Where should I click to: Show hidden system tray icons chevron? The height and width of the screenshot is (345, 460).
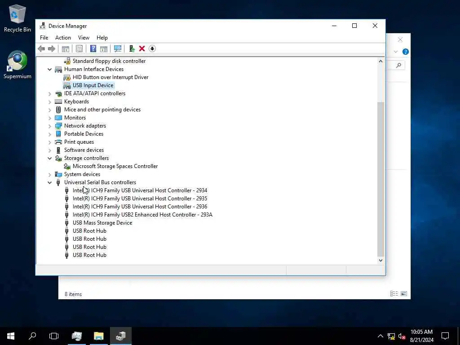[380, 336]
